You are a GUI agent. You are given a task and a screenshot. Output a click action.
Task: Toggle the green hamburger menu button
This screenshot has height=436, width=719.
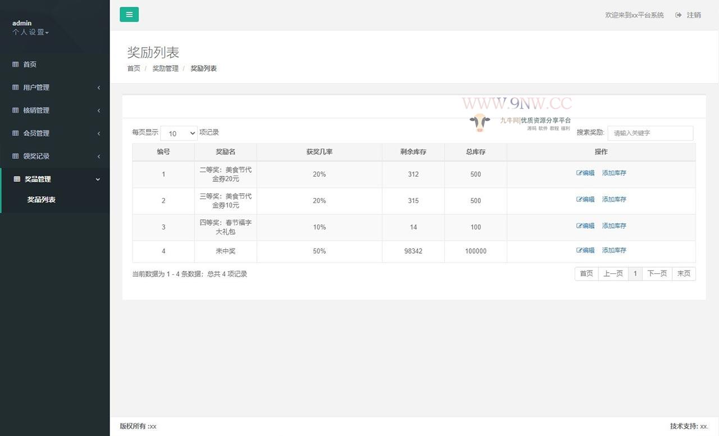(129, 15)
